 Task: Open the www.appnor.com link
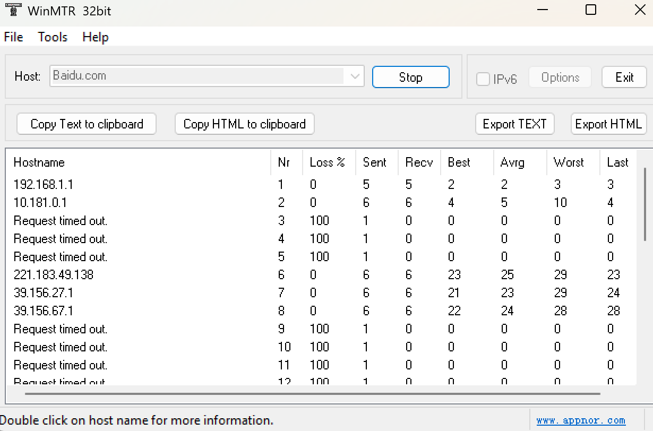click(581, 420)
